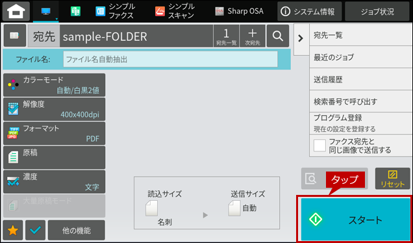
Task: Search destinations with the magnifier icon
Action: pyautogui.click(x=278, y=36)
